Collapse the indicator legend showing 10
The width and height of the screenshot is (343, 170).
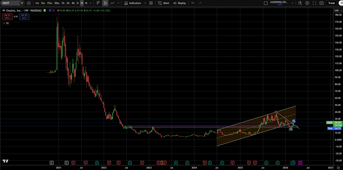[x=6, y=23]
